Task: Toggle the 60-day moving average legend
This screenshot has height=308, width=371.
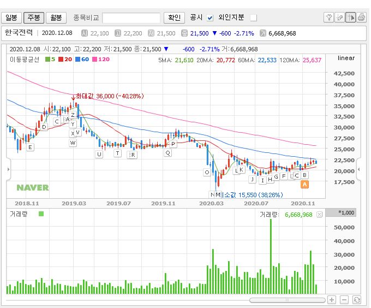Action: (82, 59)
